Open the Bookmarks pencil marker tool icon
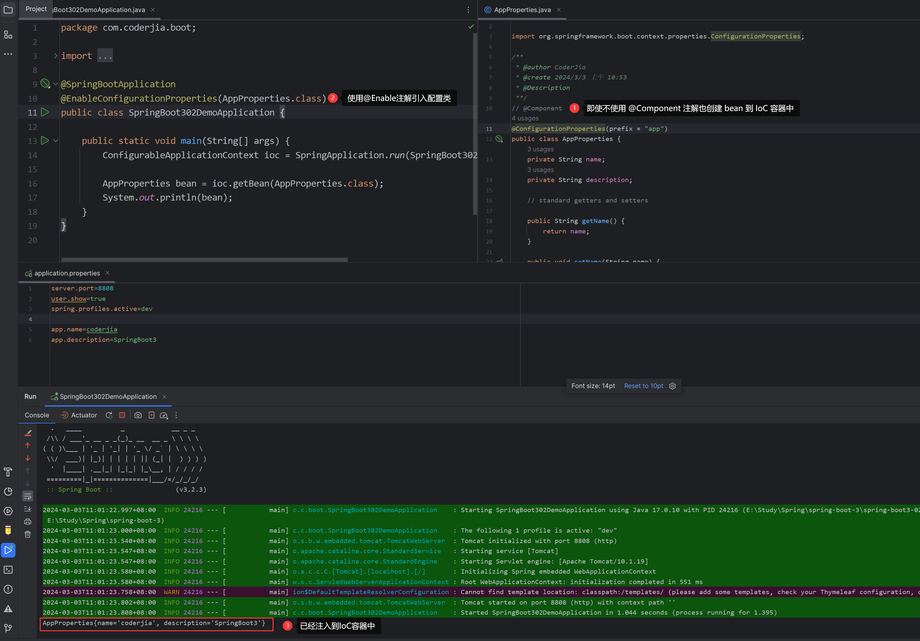 8,530
